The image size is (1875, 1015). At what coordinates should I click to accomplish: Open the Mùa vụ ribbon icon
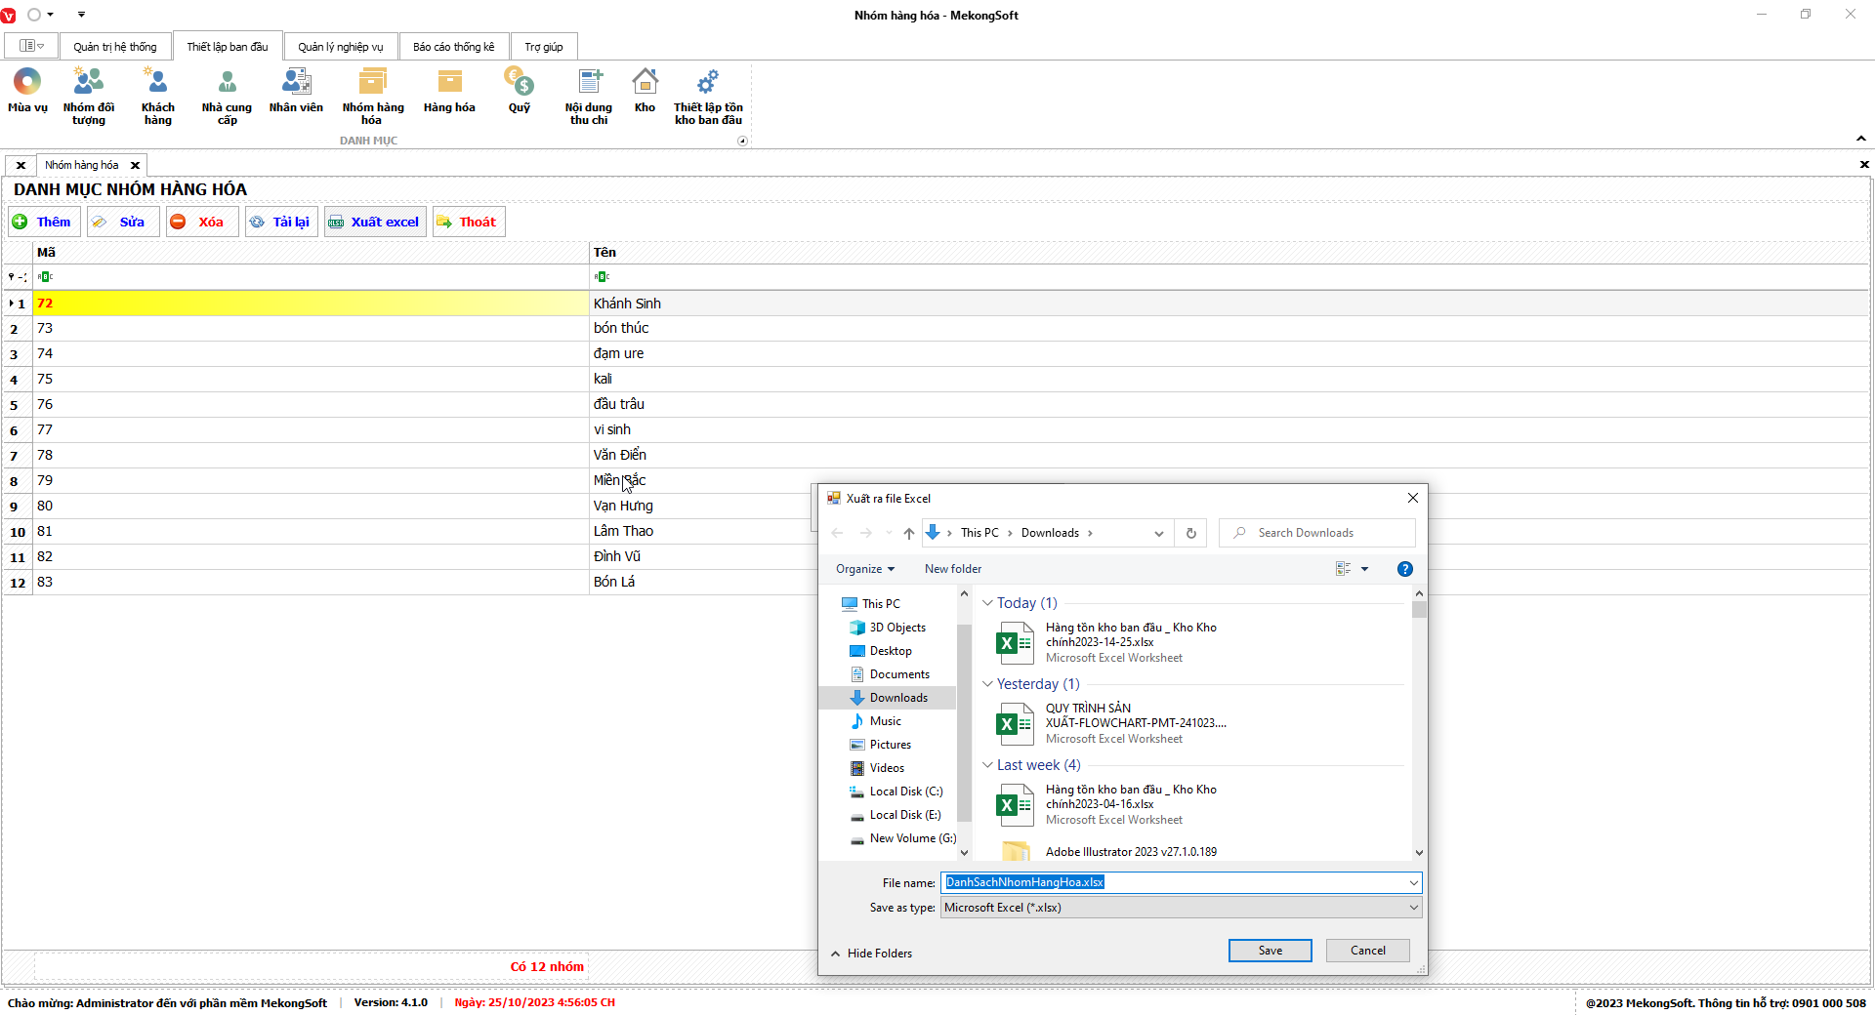(27, 90)
